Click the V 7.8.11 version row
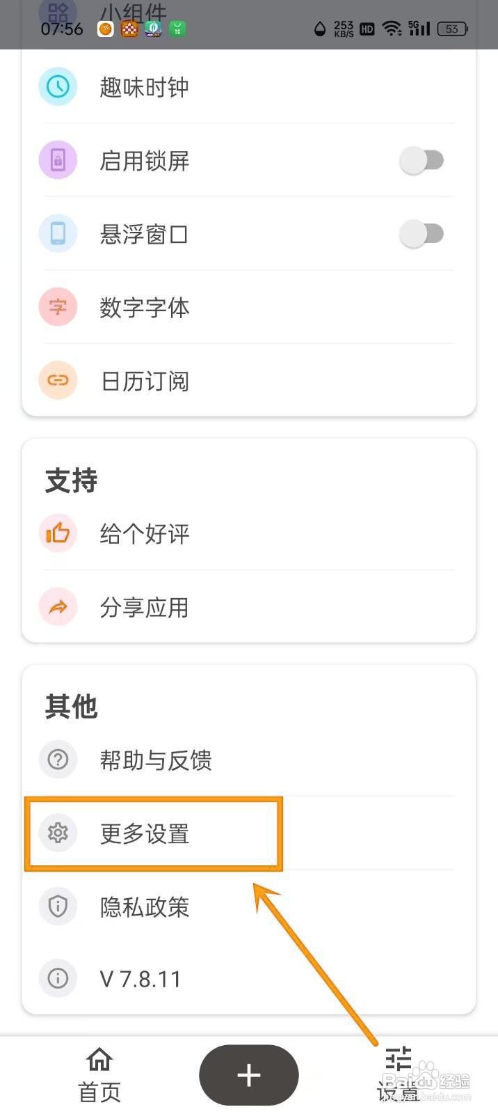The width and height of the screenshot is (498, 1114). pyautogui.click(x=140, y=978)
